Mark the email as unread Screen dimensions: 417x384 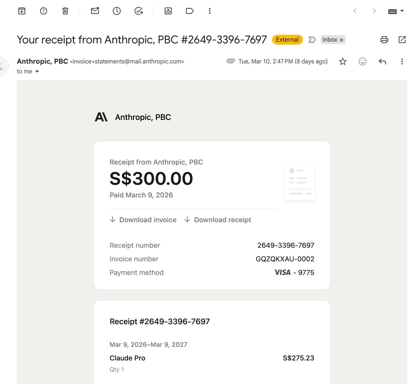(95, 11)
